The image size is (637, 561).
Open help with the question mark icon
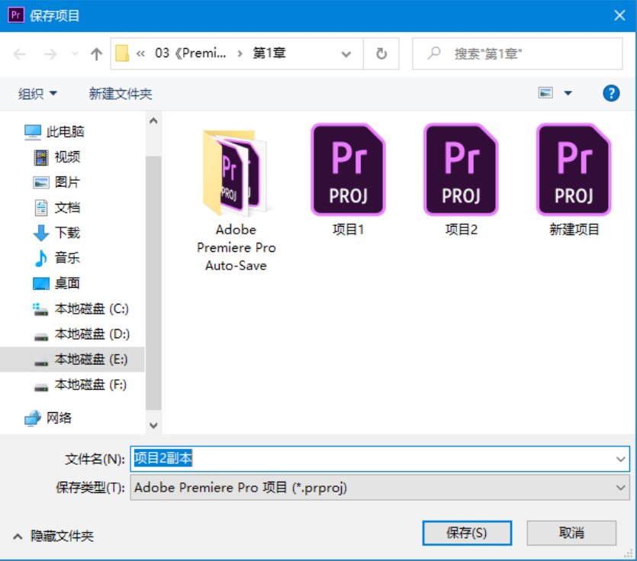point(611,93)
